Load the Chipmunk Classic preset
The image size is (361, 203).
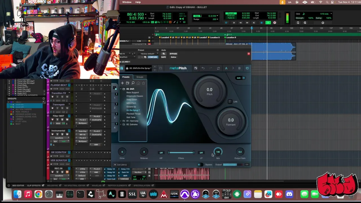[135, 96]
